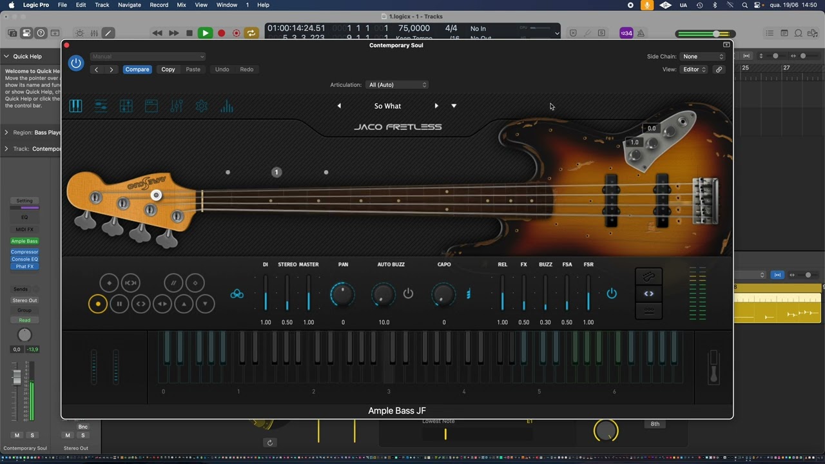
Task: Click the yellow highlighted articulation circle button
Action: click(98, 304)
